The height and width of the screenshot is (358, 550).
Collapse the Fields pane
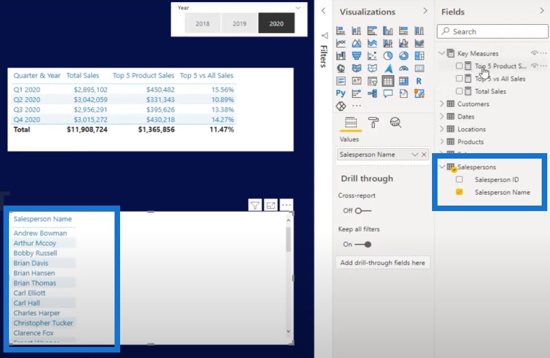[542, 11]
